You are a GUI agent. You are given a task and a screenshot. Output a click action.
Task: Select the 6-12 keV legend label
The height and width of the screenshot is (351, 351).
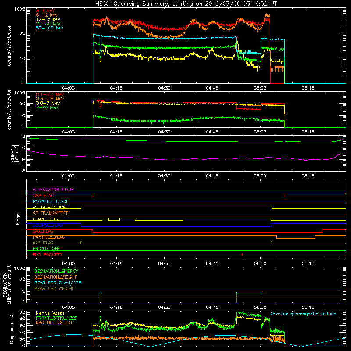pyautogui.click(x=47, y=15)
